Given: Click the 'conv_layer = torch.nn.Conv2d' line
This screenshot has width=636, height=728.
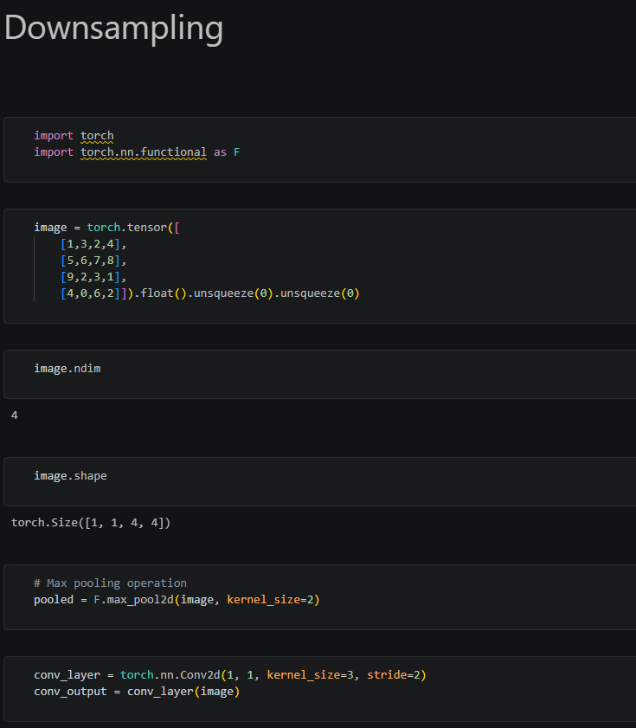Looking at the screenshot, I should [x=230, y=675].
